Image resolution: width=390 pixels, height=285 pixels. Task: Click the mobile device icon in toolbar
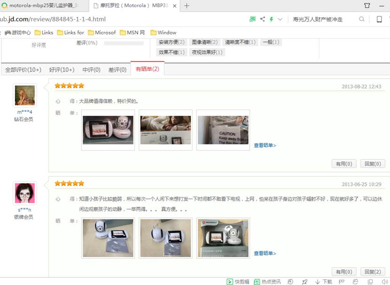point(379,19)
